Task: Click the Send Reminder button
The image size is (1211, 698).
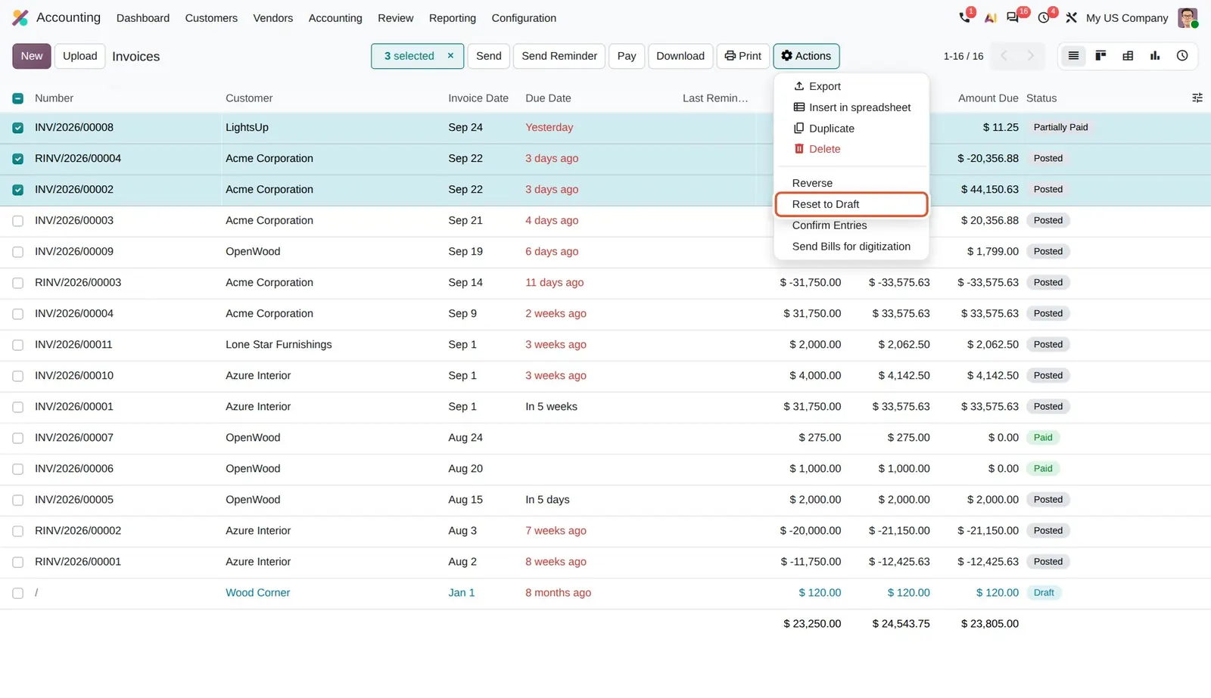Action: tap(559, 56)
